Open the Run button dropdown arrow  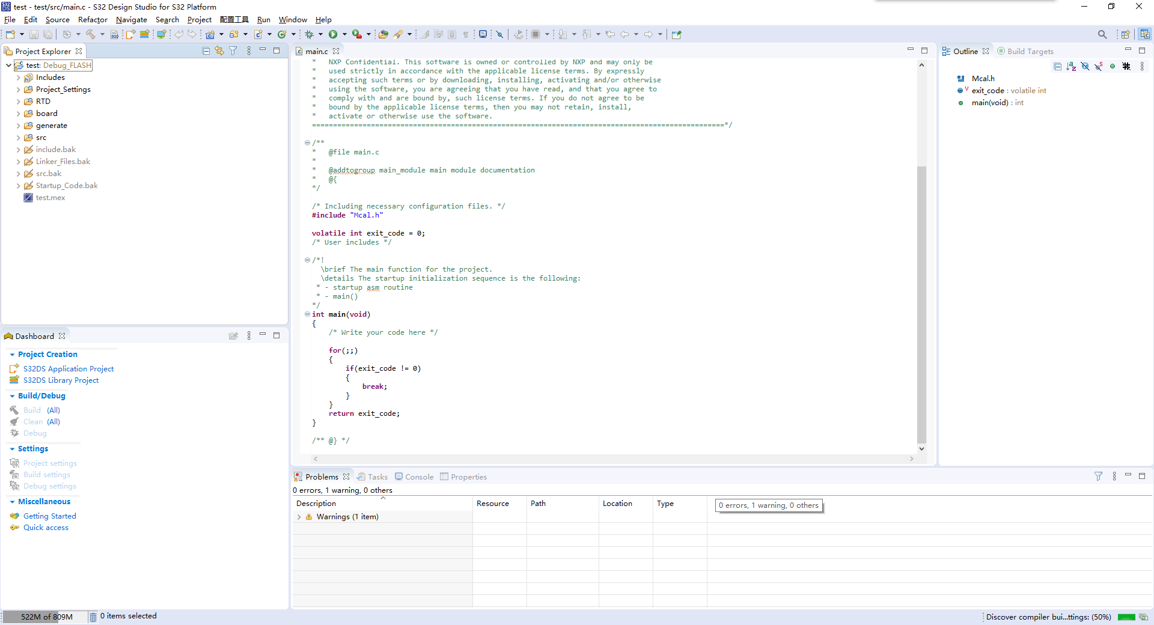coord(344,34)
